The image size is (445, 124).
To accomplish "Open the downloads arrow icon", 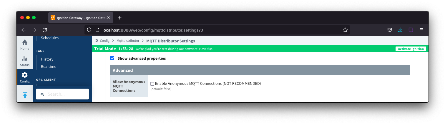I will click(x=400, y=30).
